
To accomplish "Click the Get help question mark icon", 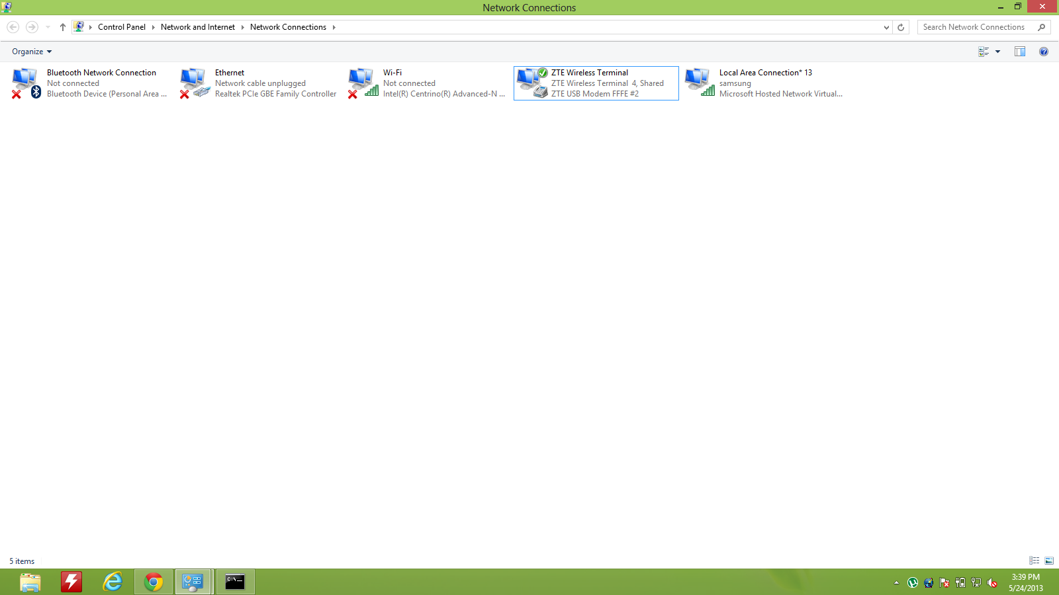I will [x=1044, y=52].
